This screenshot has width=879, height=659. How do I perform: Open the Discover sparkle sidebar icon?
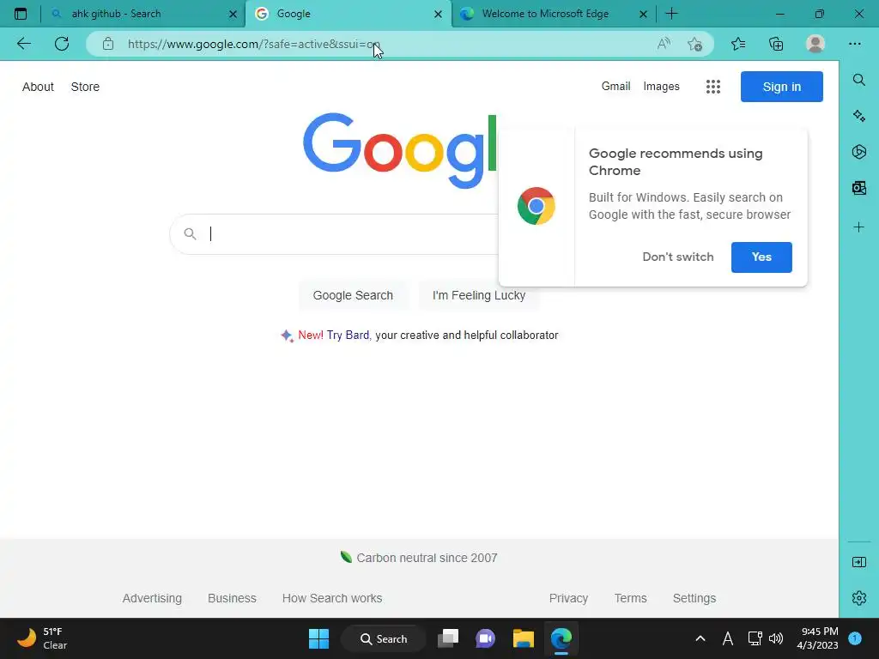858,116
